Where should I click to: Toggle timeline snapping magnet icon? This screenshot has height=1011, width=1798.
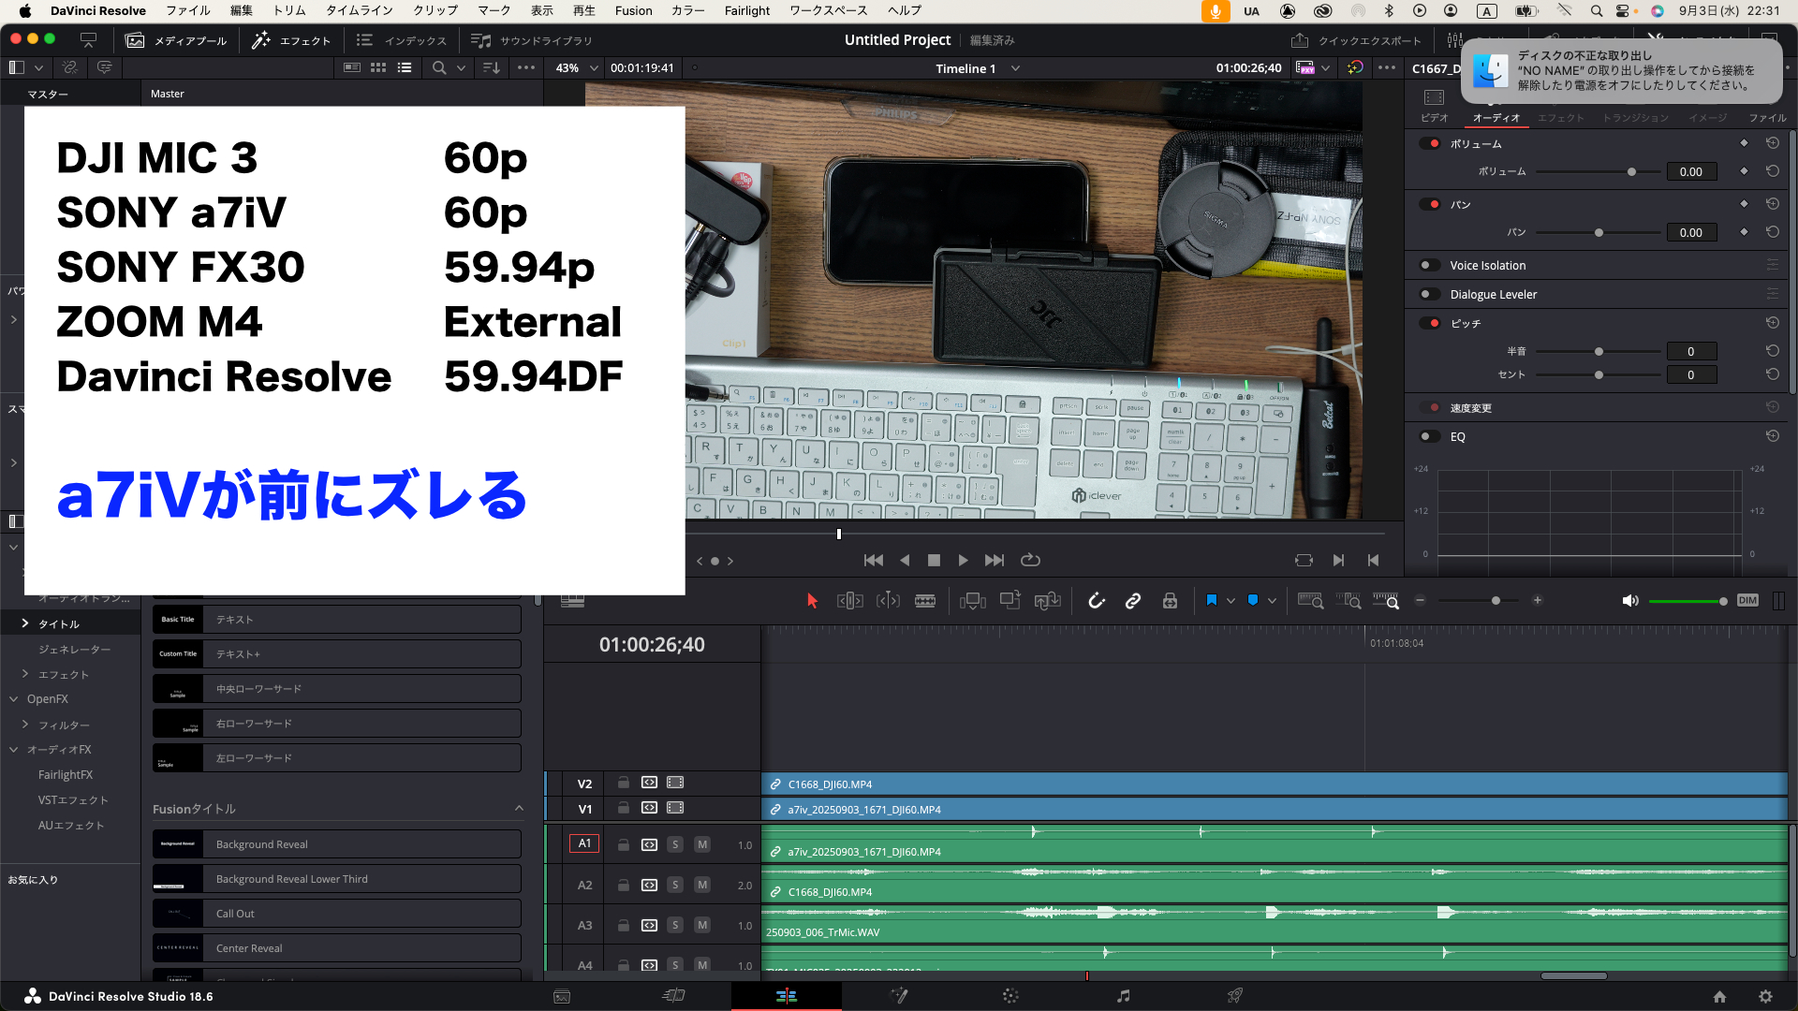(x=1096, y=601)
